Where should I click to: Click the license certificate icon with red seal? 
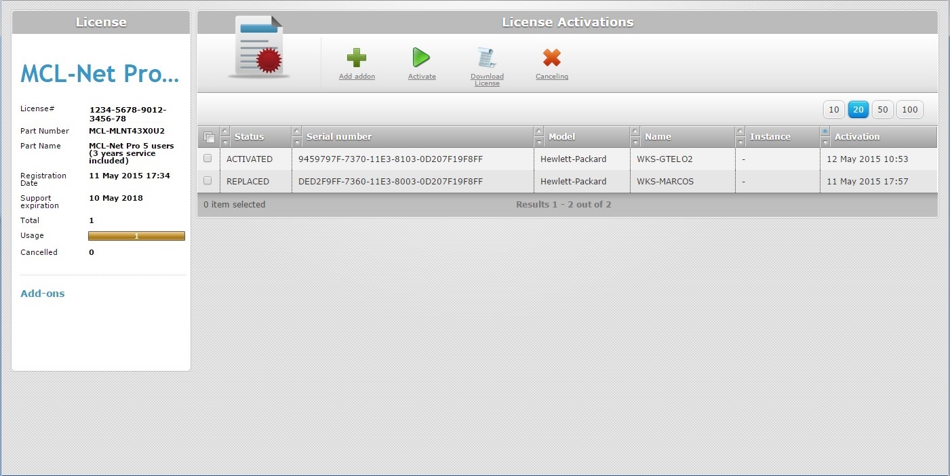258,47
